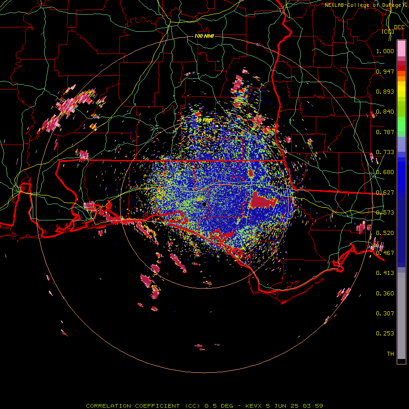Select the 0.360 scale value

click(x=385, y=293)
